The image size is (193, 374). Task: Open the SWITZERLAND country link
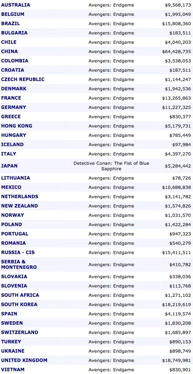click(20, 333)
